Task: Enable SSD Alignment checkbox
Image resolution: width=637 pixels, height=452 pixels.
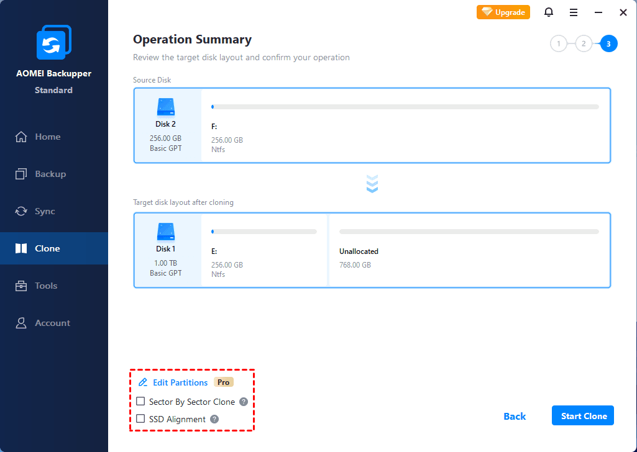Action: pyautogui.click(x=140, y=418)
